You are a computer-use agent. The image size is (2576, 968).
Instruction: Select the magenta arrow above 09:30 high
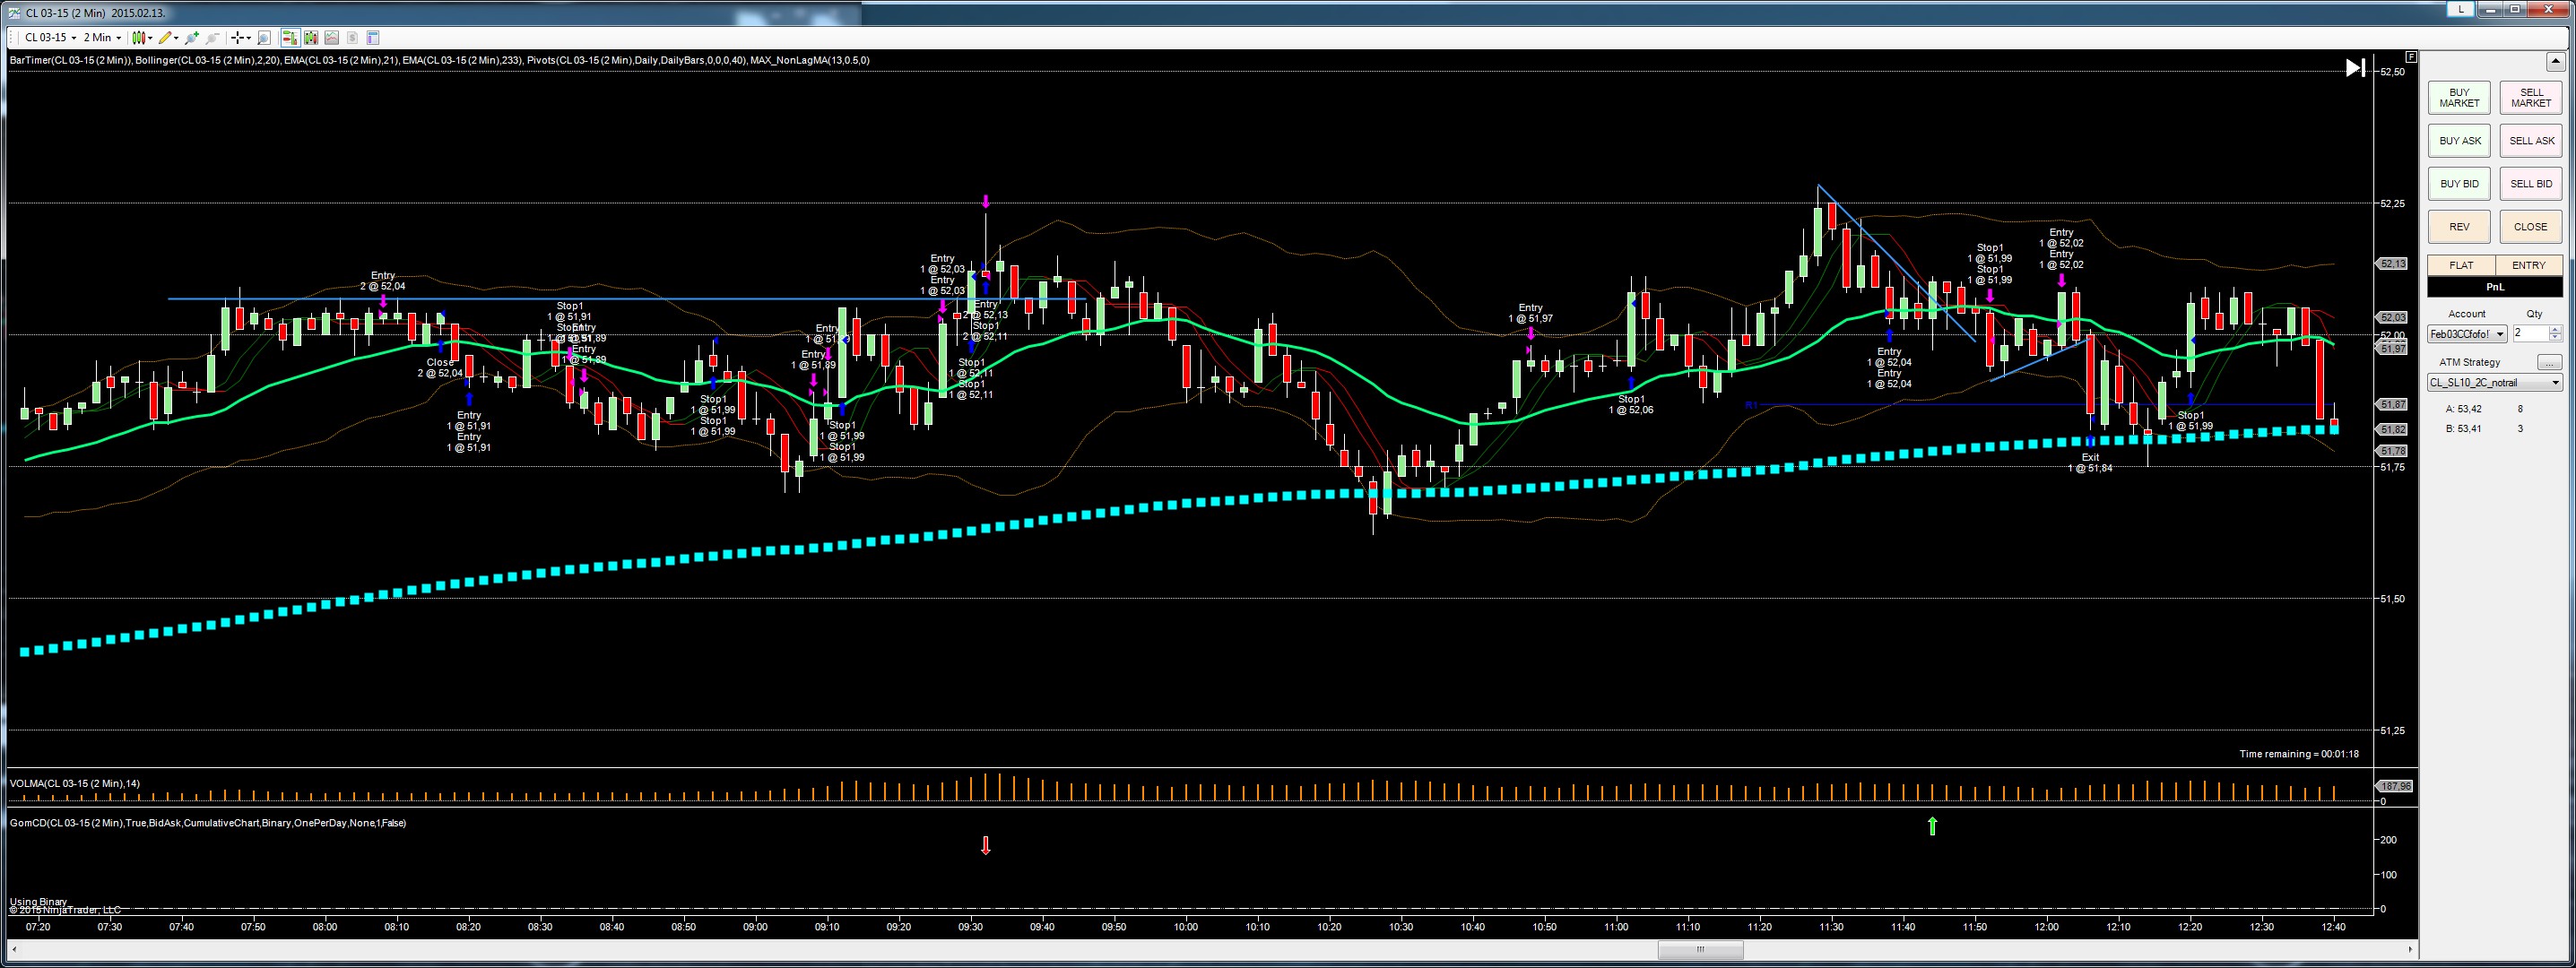point(985,202)
